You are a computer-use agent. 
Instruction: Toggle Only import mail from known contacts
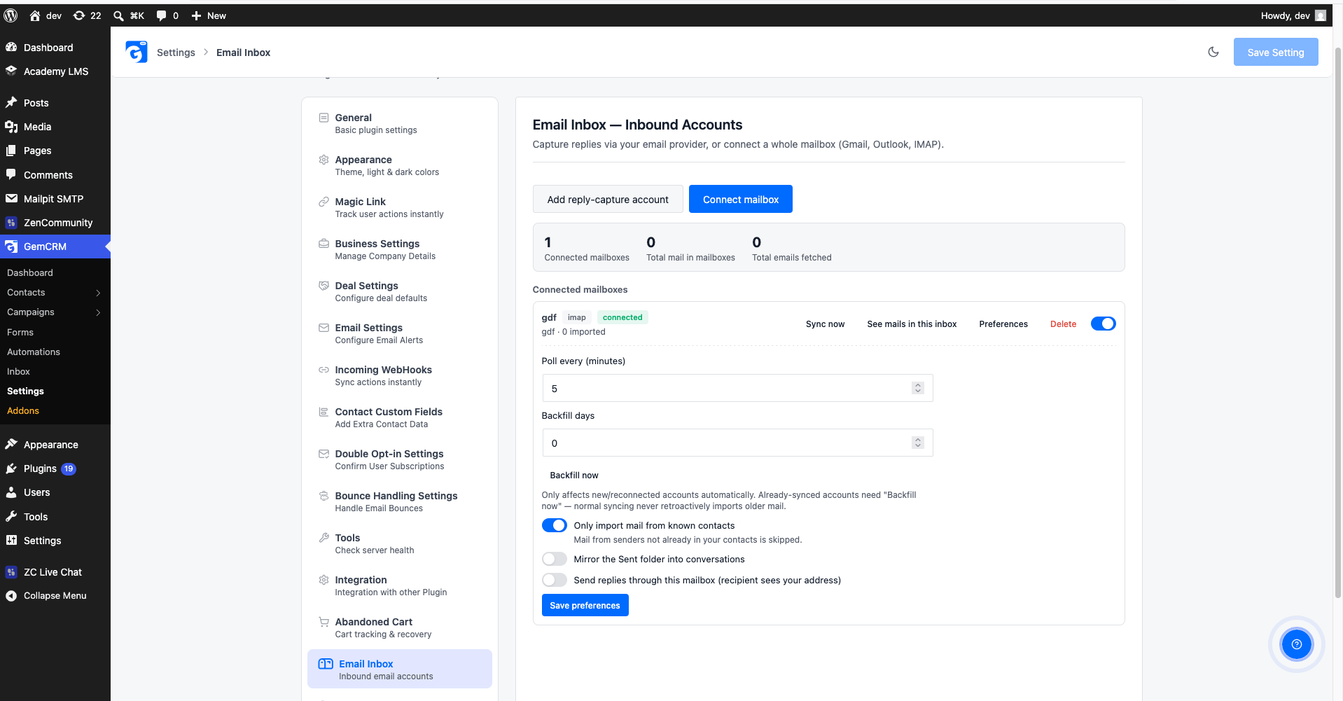(554, 525)
